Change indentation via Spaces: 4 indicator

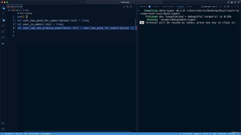(x=197, y=133)
